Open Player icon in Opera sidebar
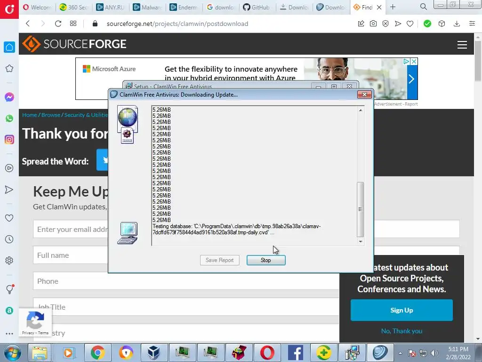This screenshot has height=362, width=482. click(9, 168)
